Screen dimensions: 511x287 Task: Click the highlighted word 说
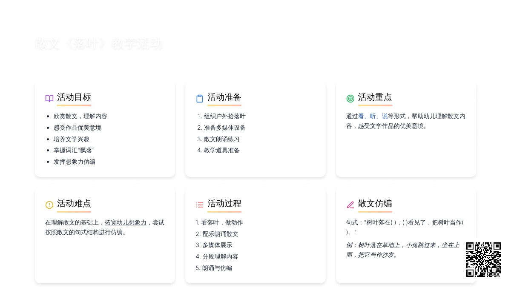point(385,116)
